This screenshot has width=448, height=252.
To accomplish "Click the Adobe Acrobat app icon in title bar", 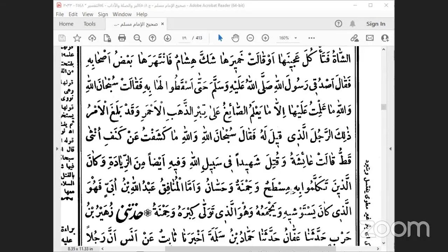I will coord(59,5).
